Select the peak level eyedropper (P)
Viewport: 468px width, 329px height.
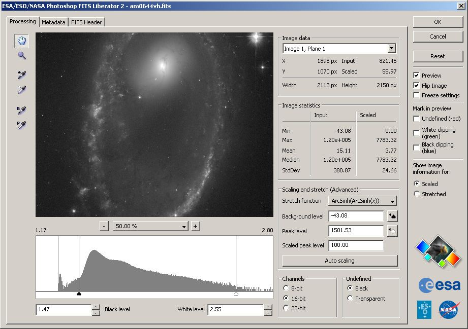pos(21,125)
